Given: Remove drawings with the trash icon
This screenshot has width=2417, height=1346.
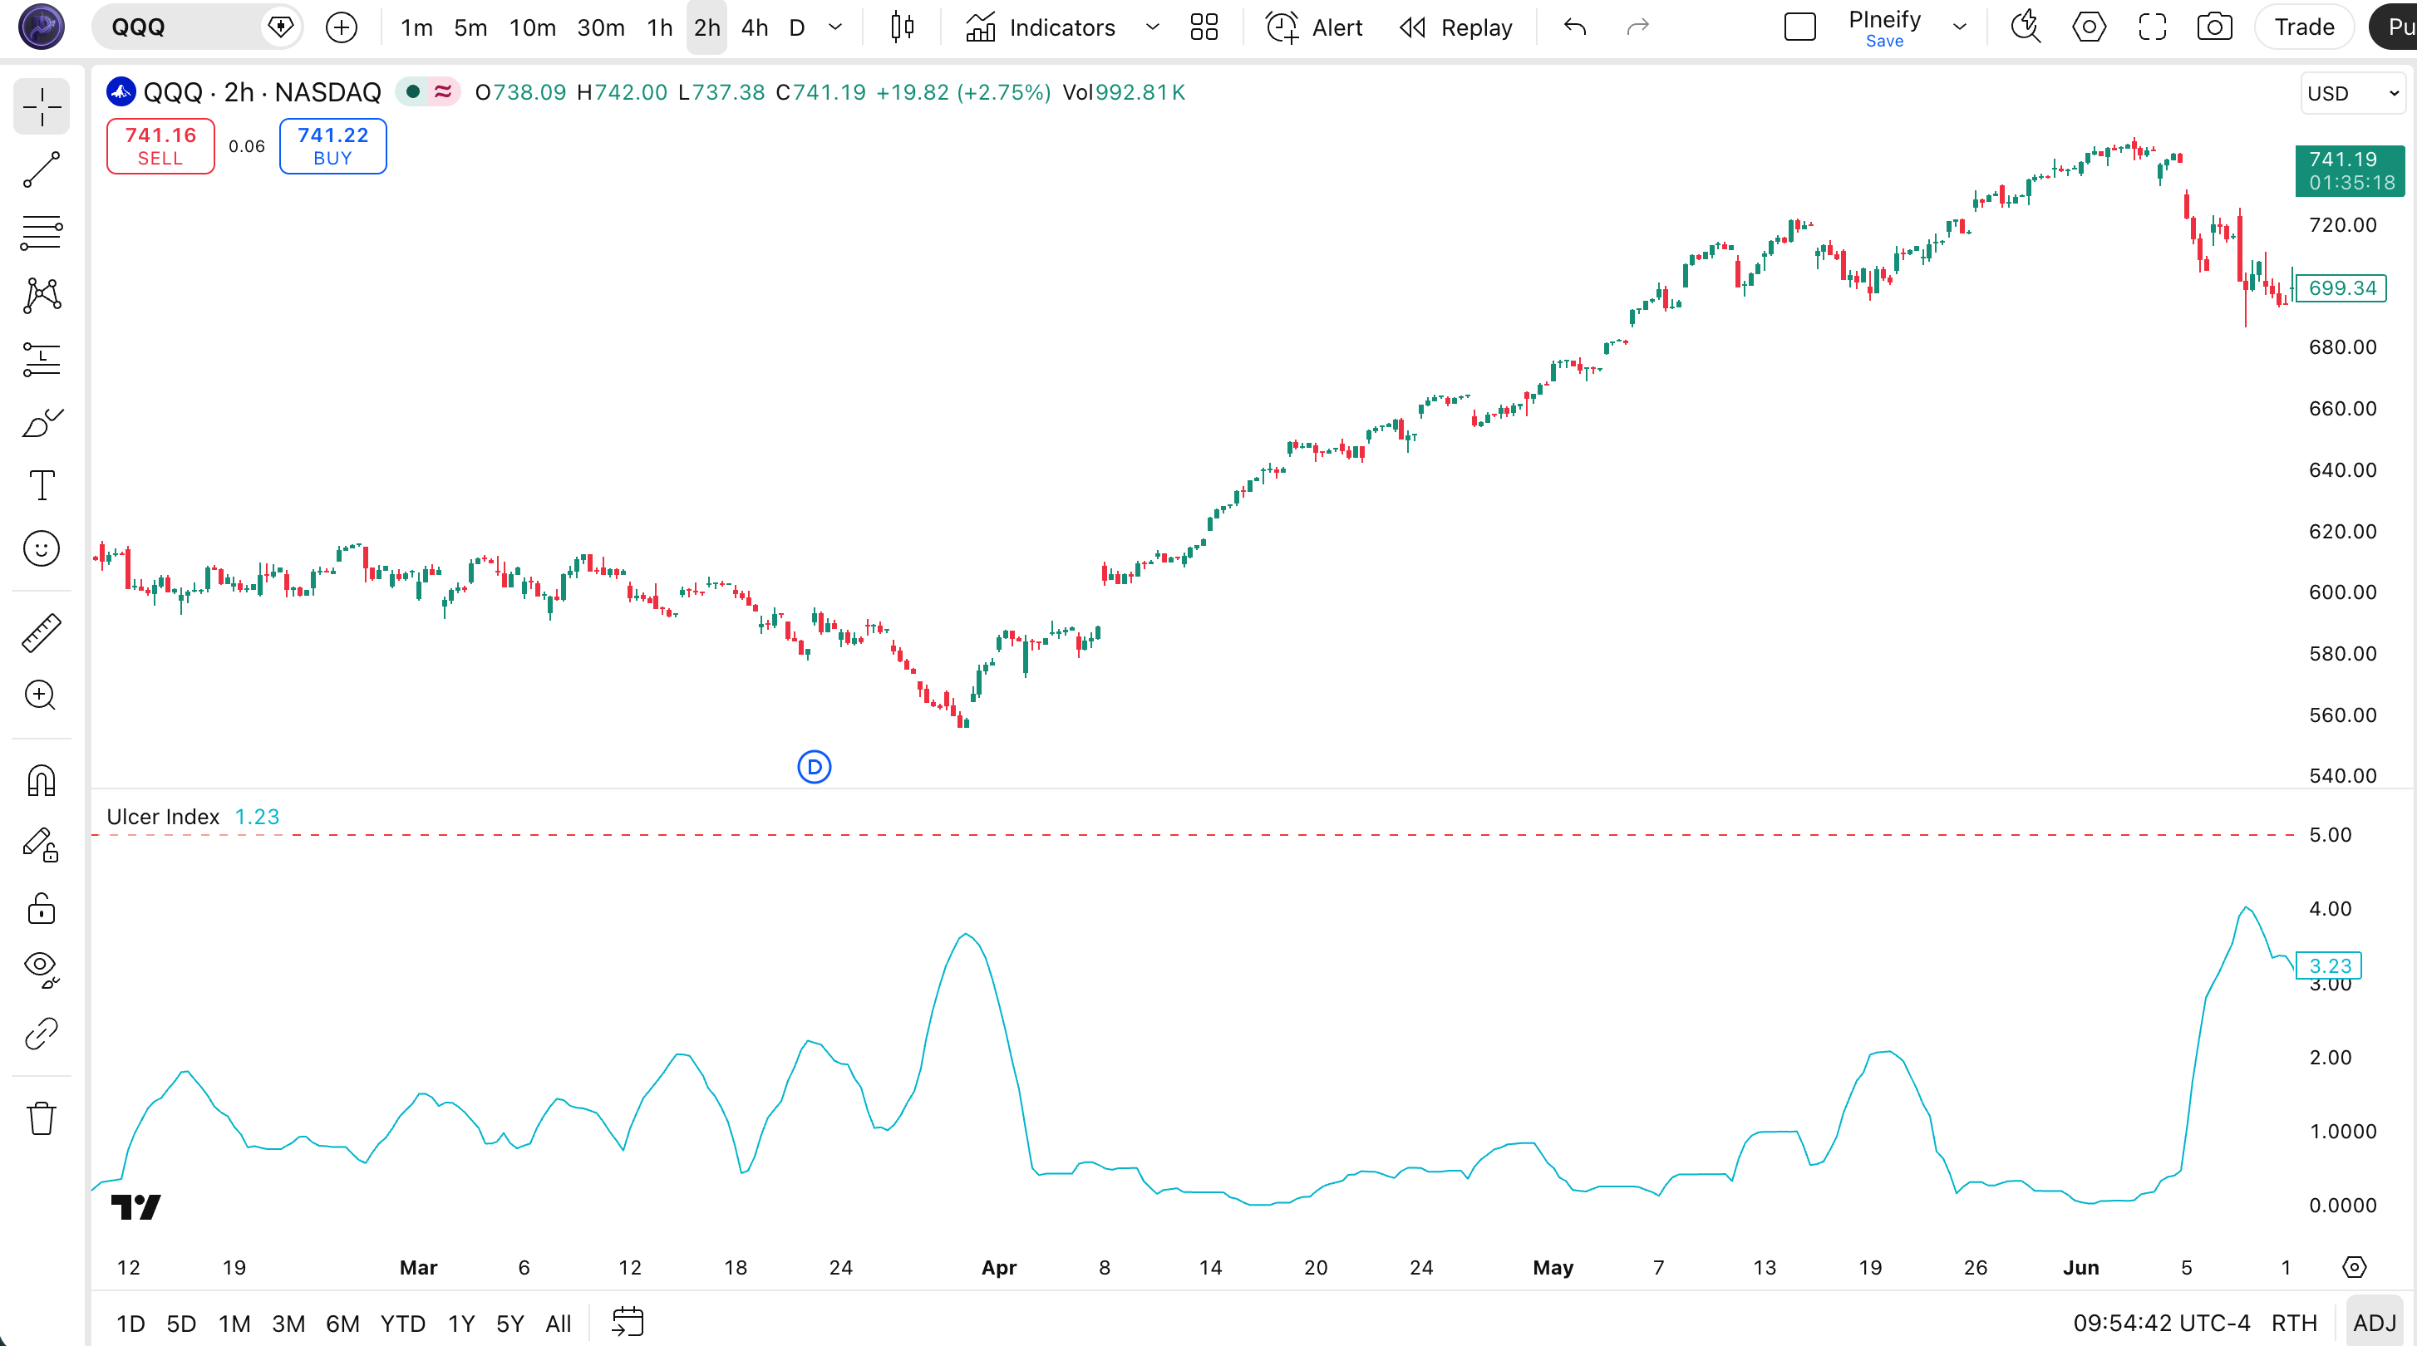Looking at the screenshot, I should 42,1118.
